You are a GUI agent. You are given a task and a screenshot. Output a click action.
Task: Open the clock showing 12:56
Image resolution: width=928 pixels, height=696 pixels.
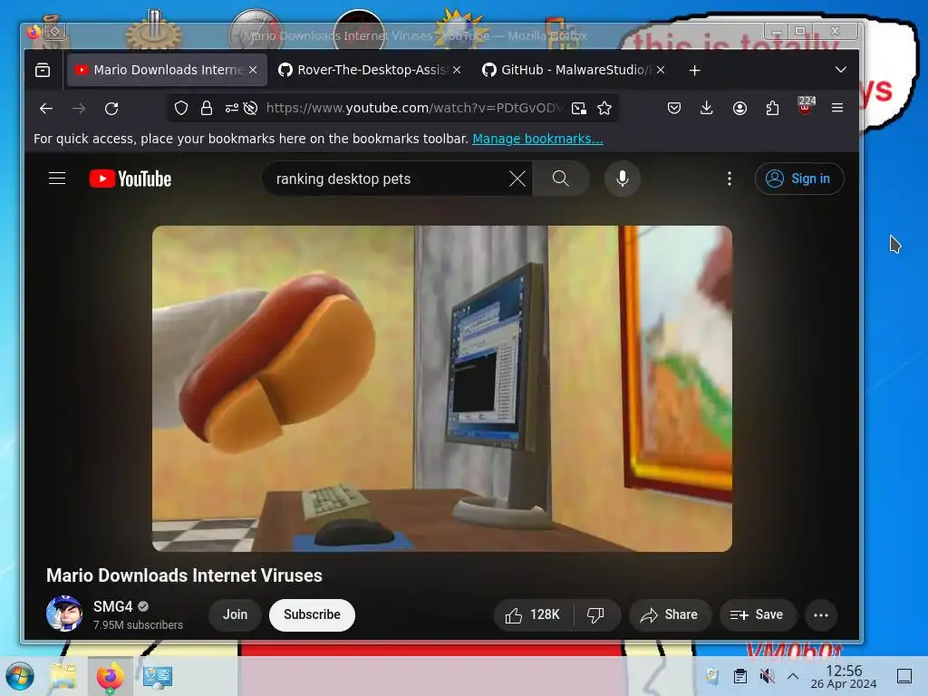(x=844, y=676)
